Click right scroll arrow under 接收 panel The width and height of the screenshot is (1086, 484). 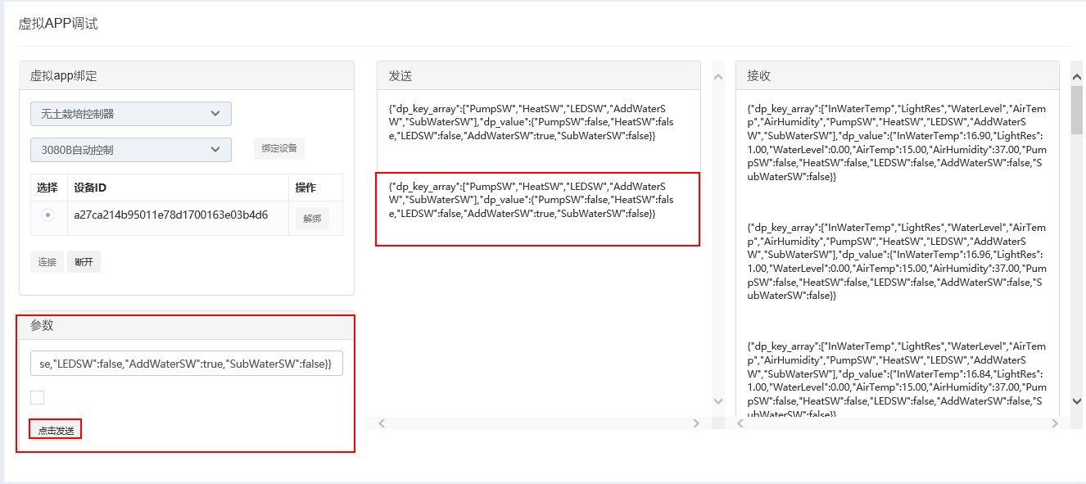tap(1055, 423)
